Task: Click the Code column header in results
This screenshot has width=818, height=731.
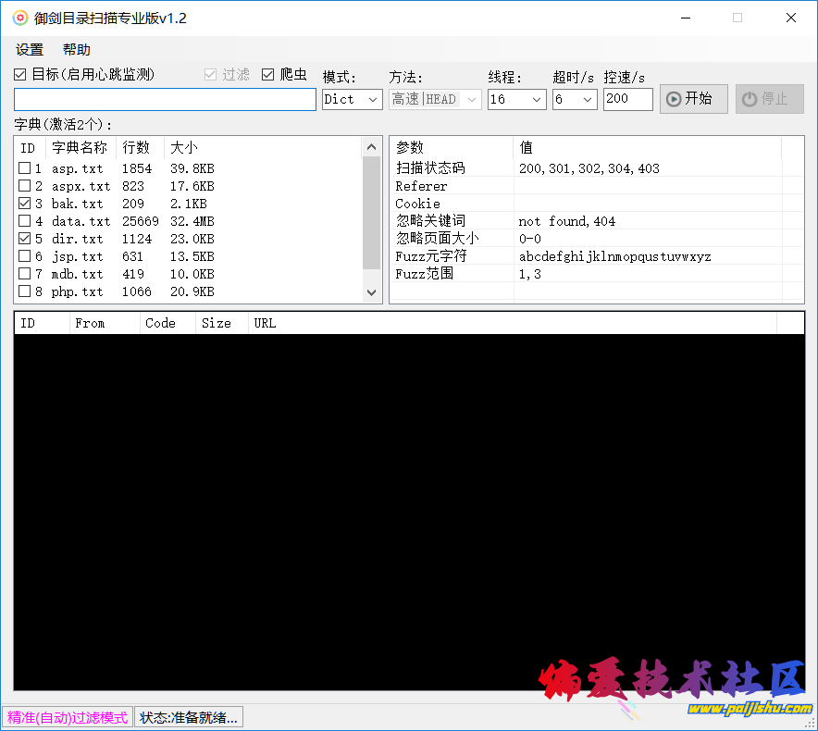Action: pyautogui.click(x=160, y=323)
